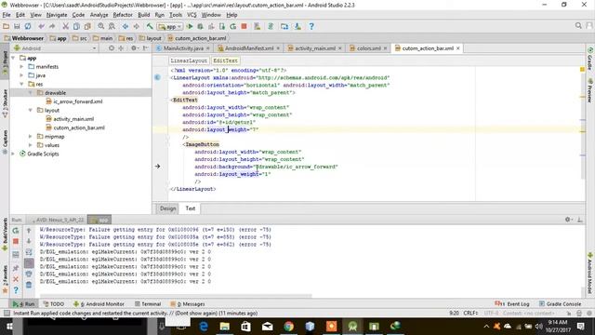Open the Messages tool window
Viewport: 595px width, 335px height.
coord(188,304)
